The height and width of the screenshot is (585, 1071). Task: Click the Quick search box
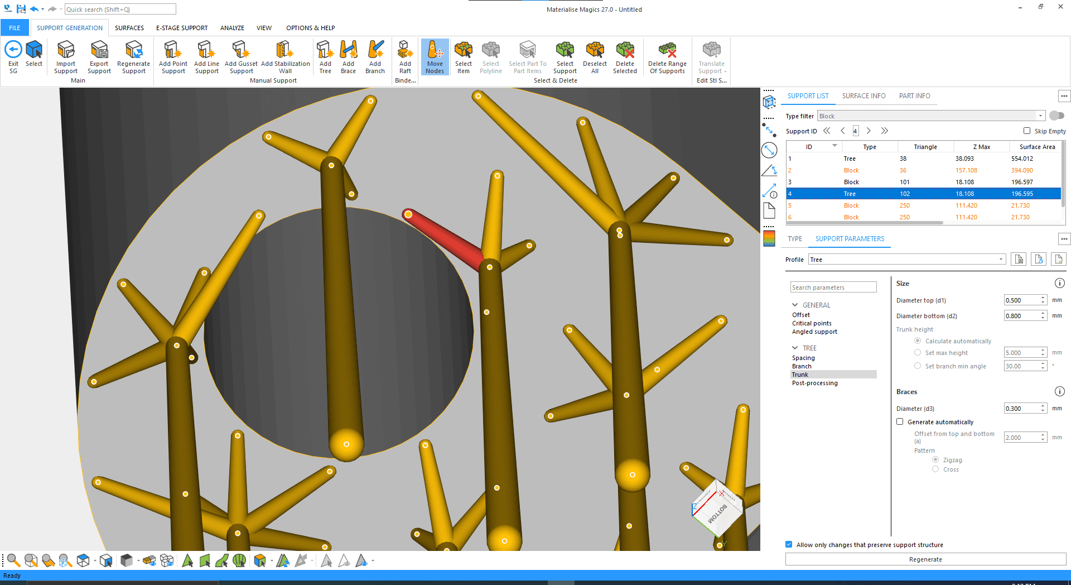(x=120, y=9)
